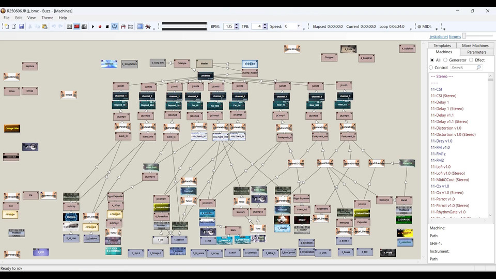496x279 pixels.
Task: Open the Edit menu
Action: click(x=19, y=18)
